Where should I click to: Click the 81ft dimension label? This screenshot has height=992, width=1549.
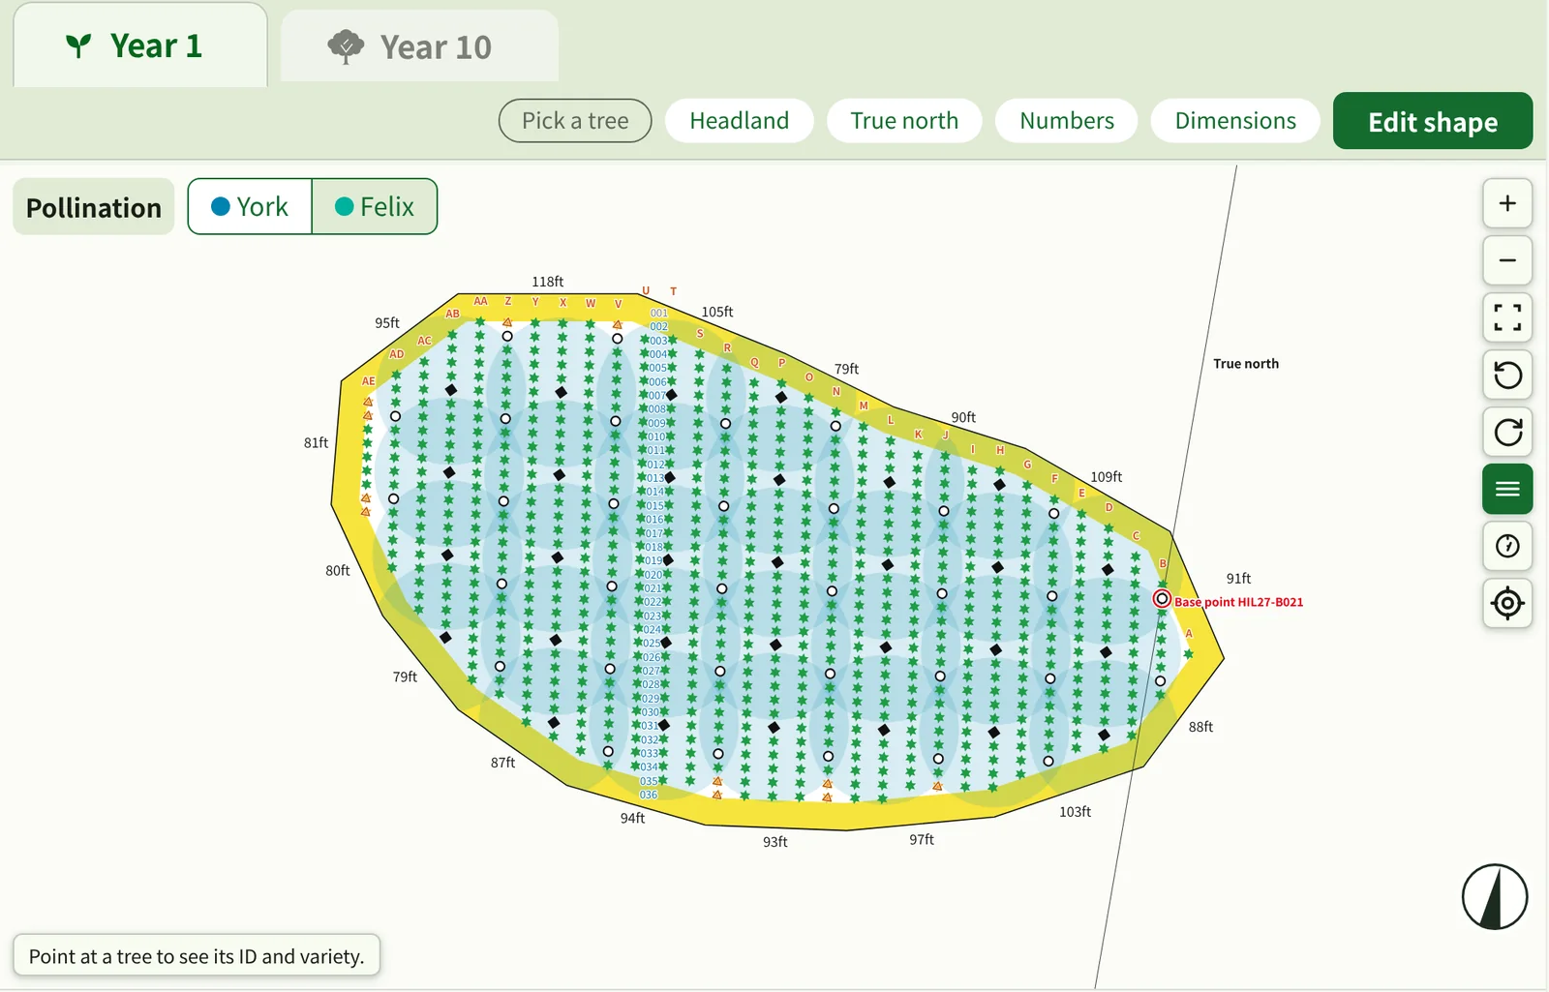316,442
